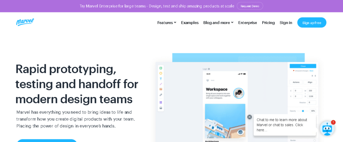Open the purple grid components icon in the mockup
343x142 pixels.
click(x=161, y=102)
